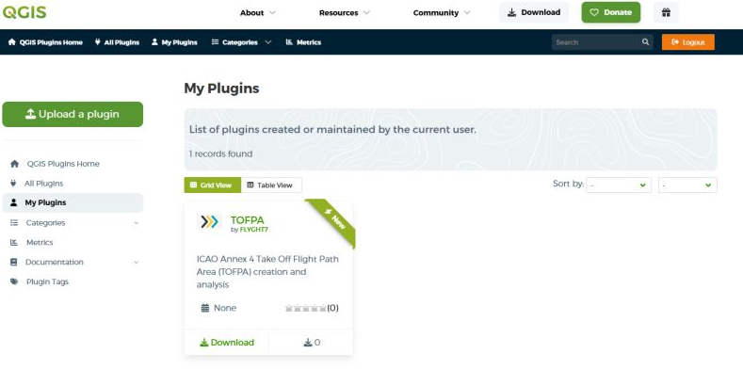The width and height of the screenshot is (743, 386).
Task: Click the tags icon beside Plugin Tags
Action: 14,281
